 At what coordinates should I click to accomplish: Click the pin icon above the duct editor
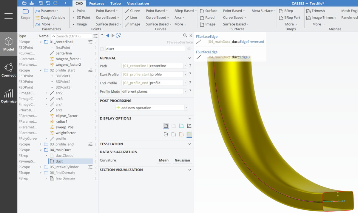(102, 36)
